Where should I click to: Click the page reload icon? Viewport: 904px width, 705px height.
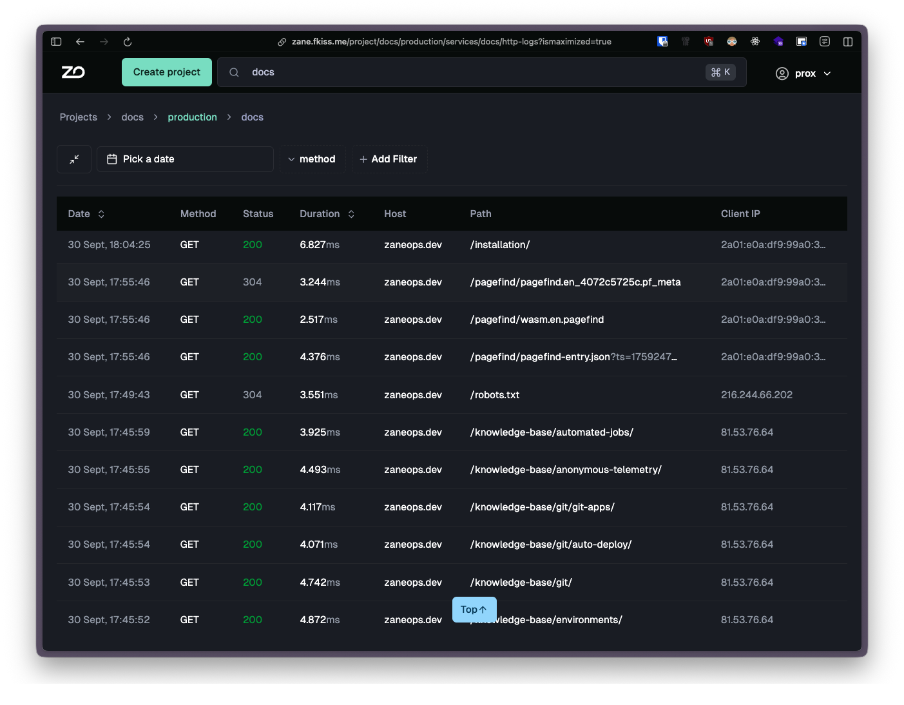(x=128, y=42)
